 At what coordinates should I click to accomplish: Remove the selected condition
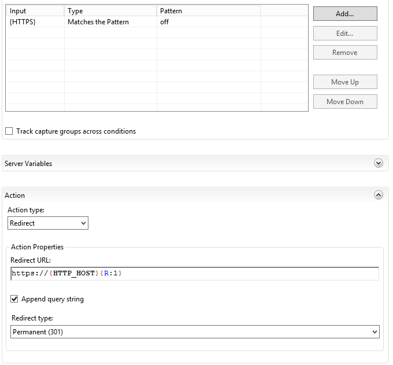point(345,53)
